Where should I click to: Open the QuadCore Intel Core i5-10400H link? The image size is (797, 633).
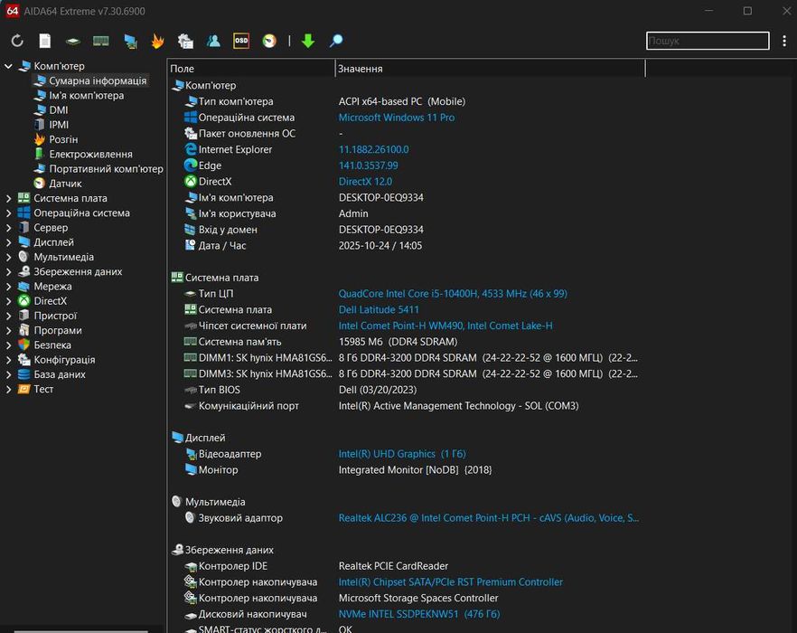[x=453, y=294]
